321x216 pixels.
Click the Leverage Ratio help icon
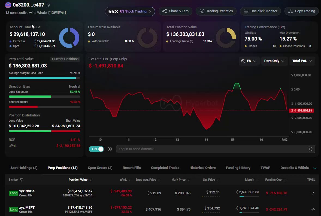point(192,41)
